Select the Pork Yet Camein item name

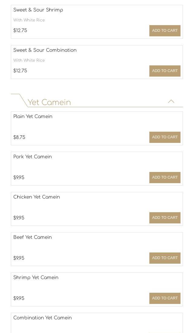click(x=32, y=157)
